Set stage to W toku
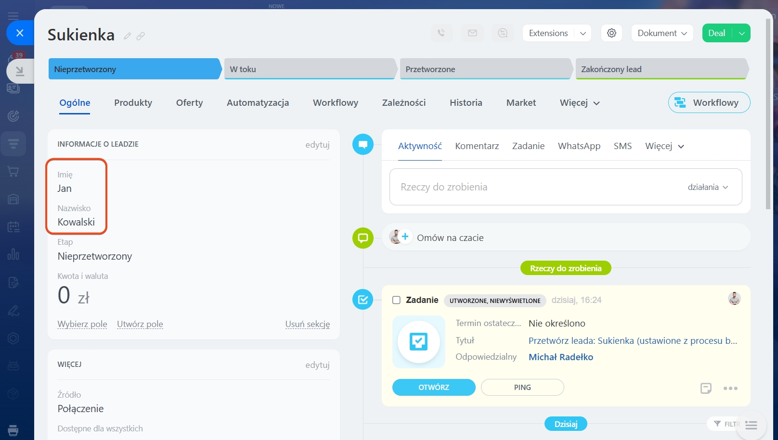 pos(311,69)
